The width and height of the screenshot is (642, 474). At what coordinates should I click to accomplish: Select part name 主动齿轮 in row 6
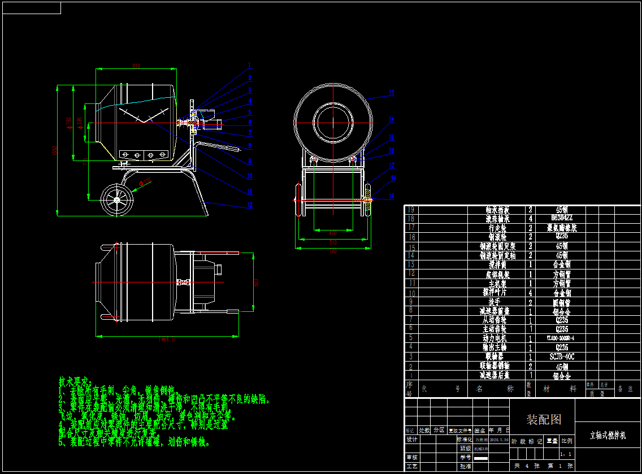[x=494, y=329]
